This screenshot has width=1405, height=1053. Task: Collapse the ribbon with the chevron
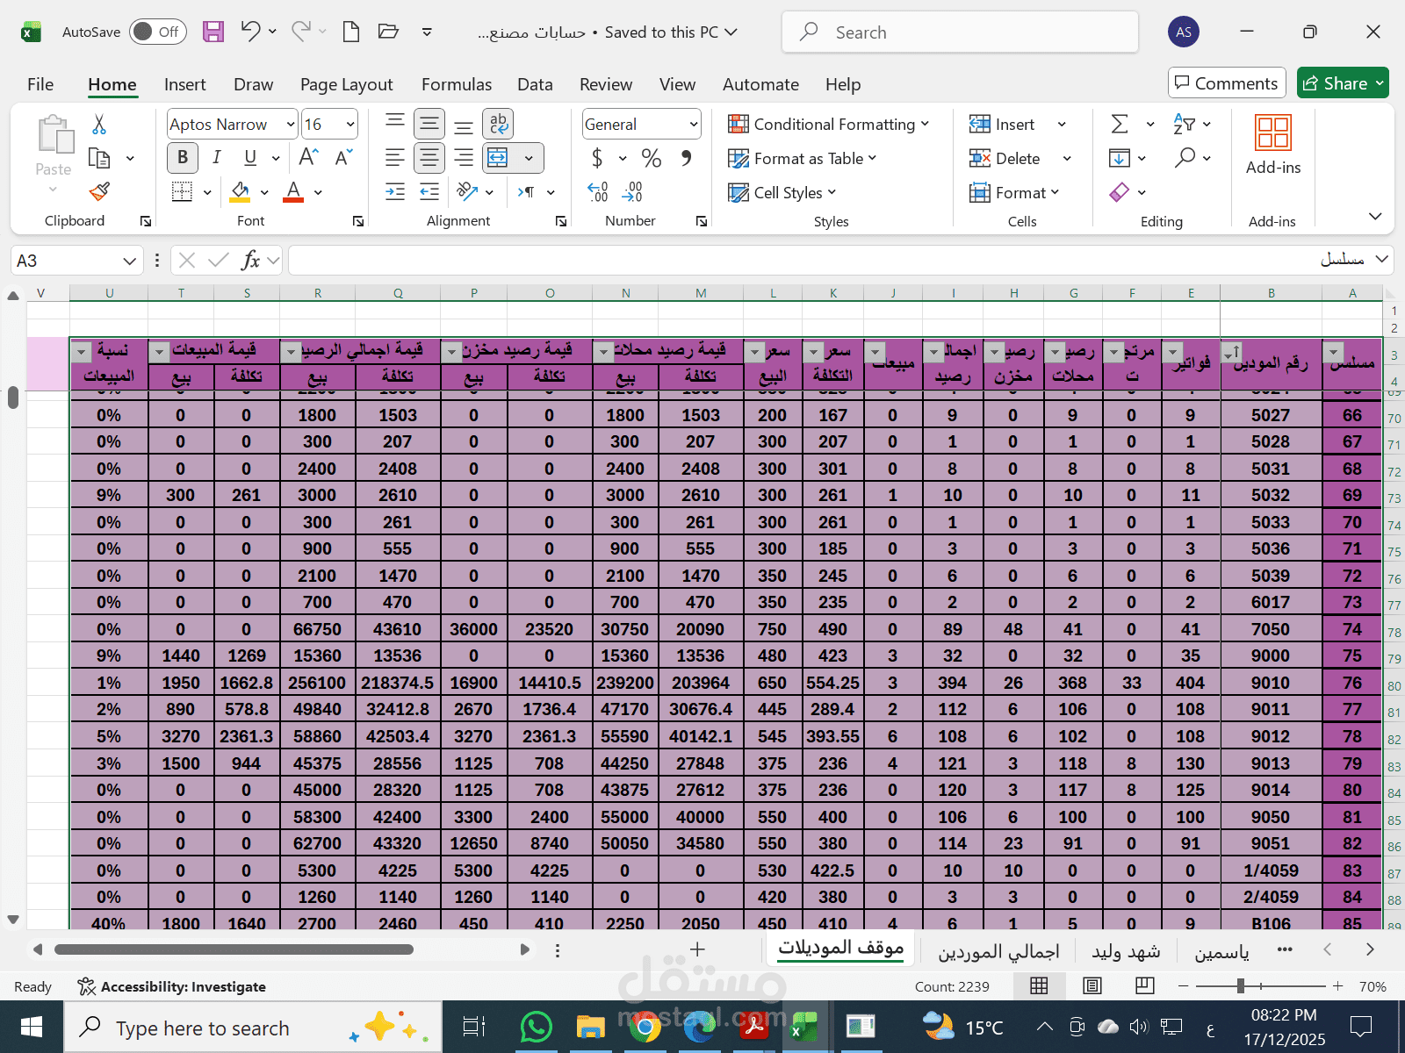(1375, 217)
